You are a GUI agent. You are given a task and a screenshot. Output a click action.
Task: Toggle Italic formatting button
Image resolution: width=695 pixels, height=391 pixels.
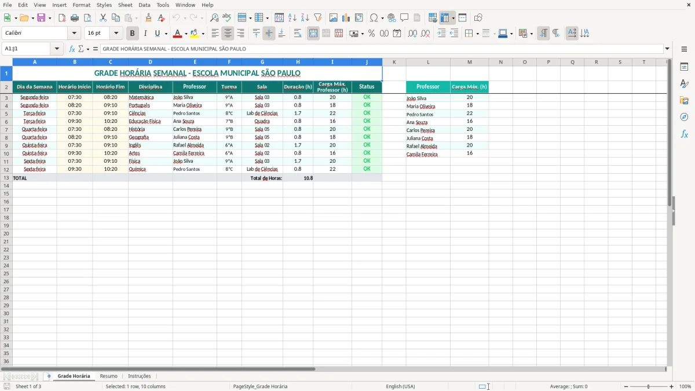coord(145,34)
